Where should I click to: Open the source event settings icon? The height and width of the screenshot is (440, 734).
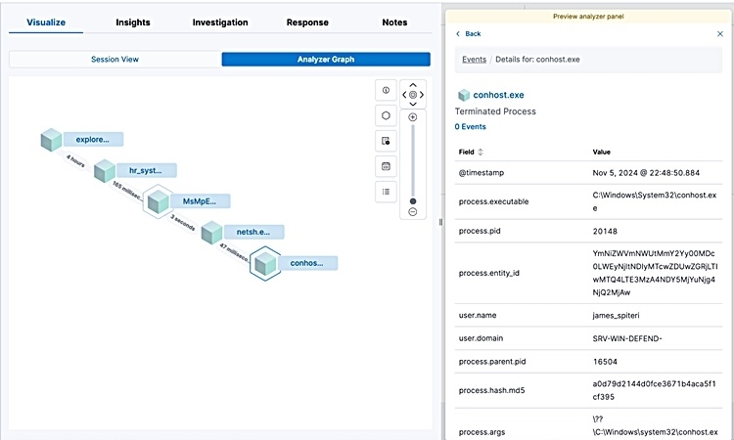coord(386,141)
